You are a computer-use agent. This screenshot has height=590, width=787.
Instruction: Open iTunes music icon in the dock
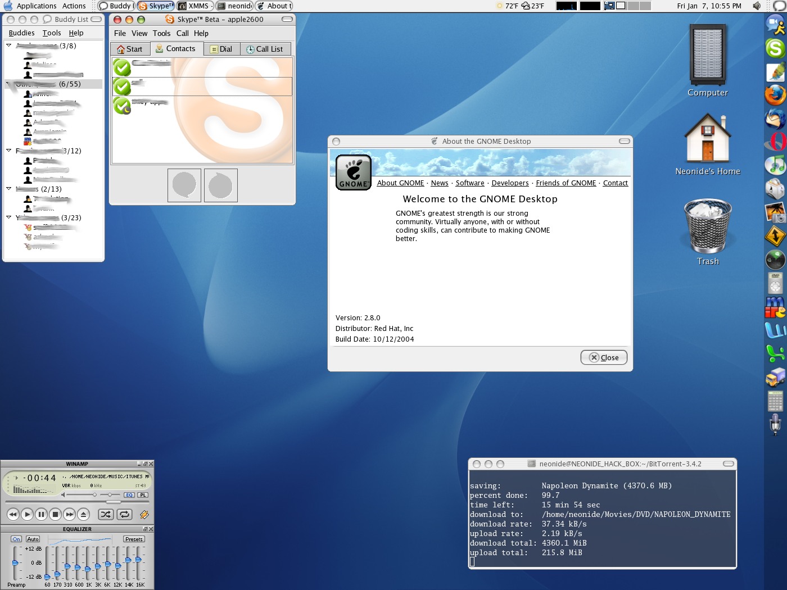pos(775,165)
